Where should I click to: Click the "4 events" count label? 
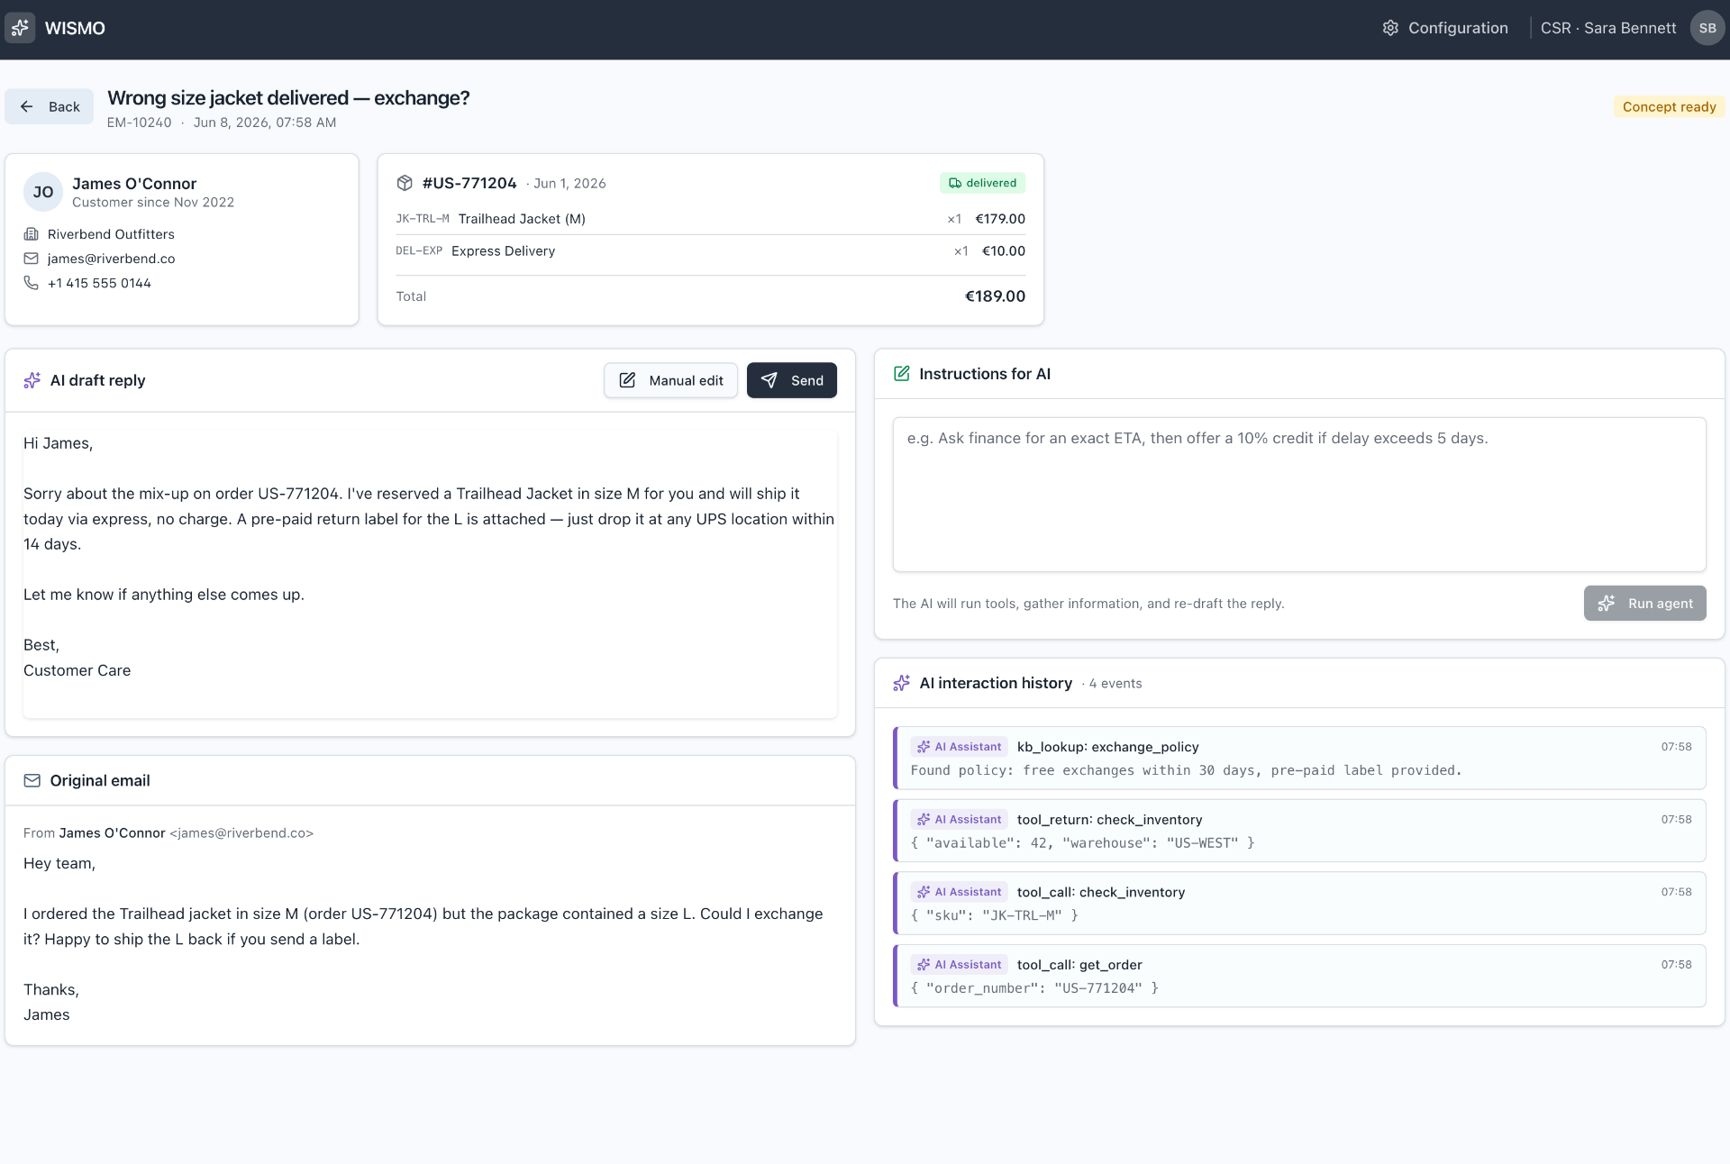pyautogui.click(x=1115, y=684)
